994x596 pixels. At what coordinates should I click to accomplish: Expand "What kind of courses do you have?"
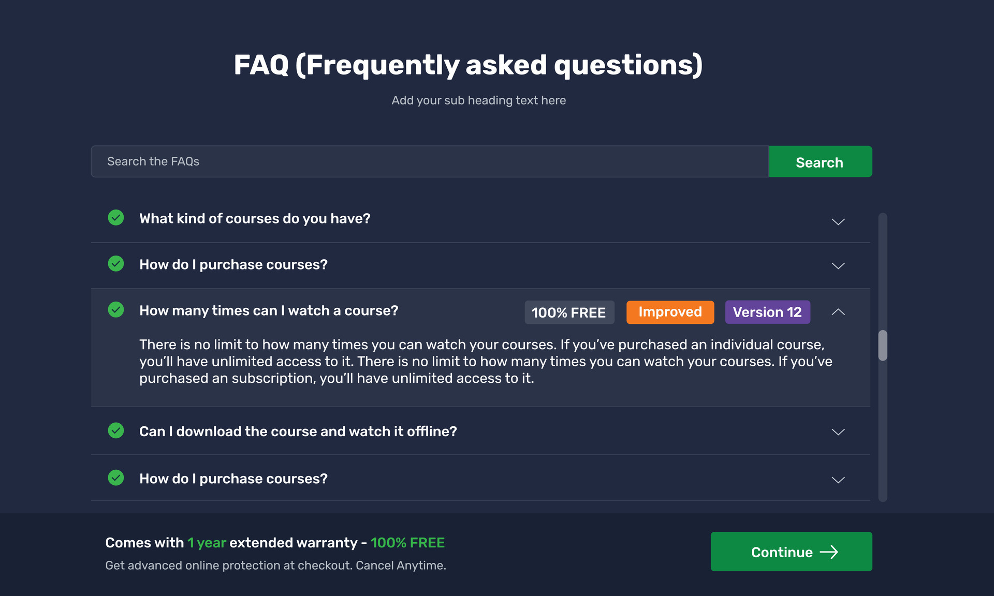click(838, 222)
